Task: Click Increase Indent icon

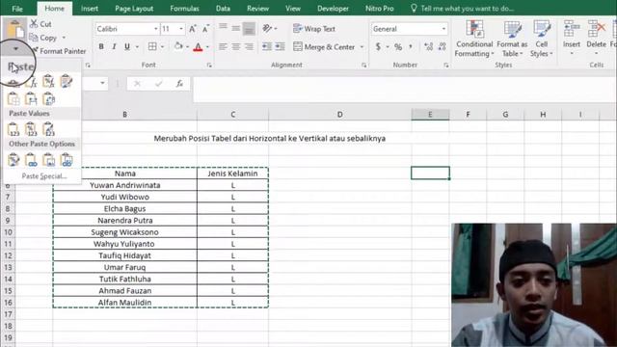Action: pyautogui.click(x=280, y=47)
